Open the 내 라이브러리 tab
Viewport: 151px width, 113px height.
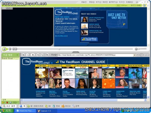35,106
